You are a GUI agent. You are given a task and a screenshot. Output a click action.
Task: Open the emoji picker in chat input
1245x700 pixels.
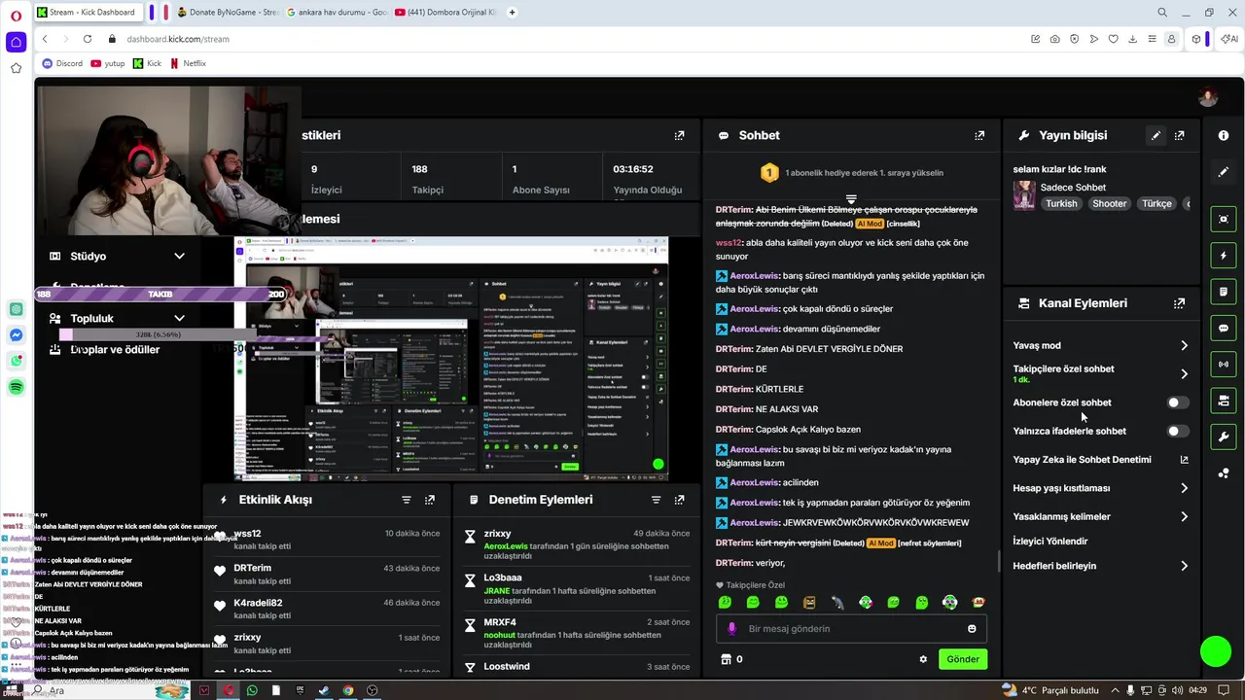pyautogui.click(x=972, y=629)
